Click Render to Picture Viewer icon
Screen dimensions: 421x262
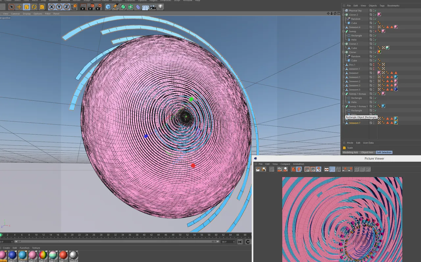(x=90, y=7)
